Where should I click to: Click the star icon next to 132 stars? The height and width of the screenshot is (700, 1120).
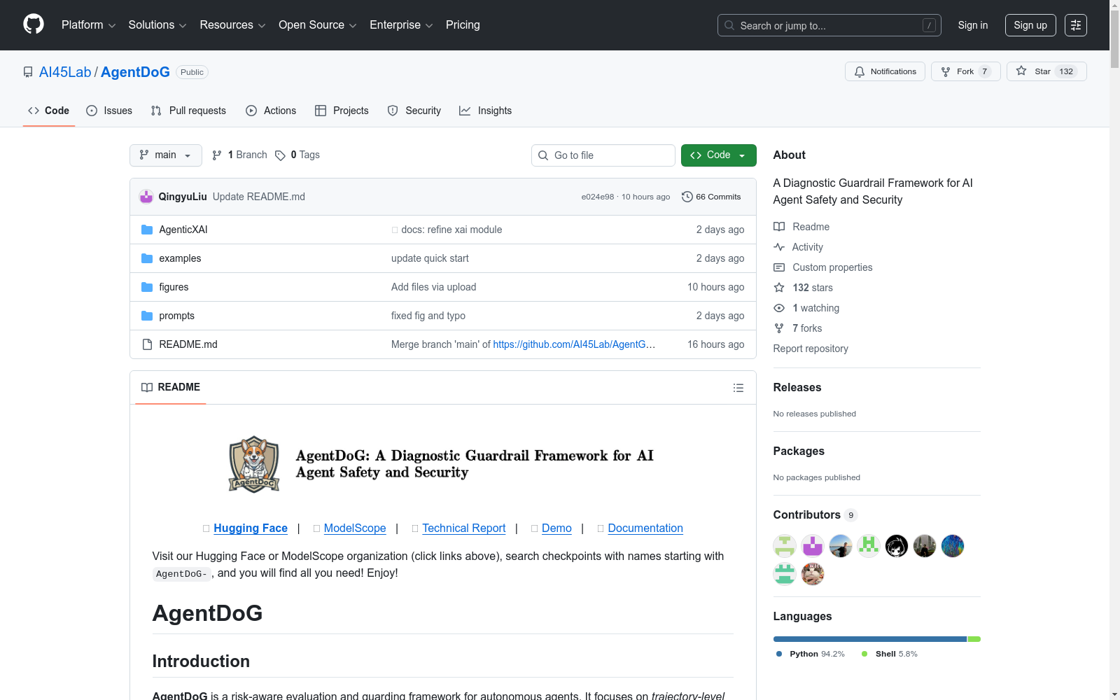tap(779, 288)
